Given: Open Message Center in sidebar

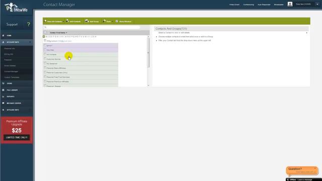Looking at the screenshot, I should (17, 103).
